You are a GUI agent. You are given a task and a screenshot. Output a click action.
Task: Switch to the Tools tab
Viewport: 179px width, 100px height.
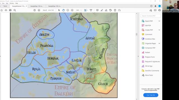coord(5,6)
